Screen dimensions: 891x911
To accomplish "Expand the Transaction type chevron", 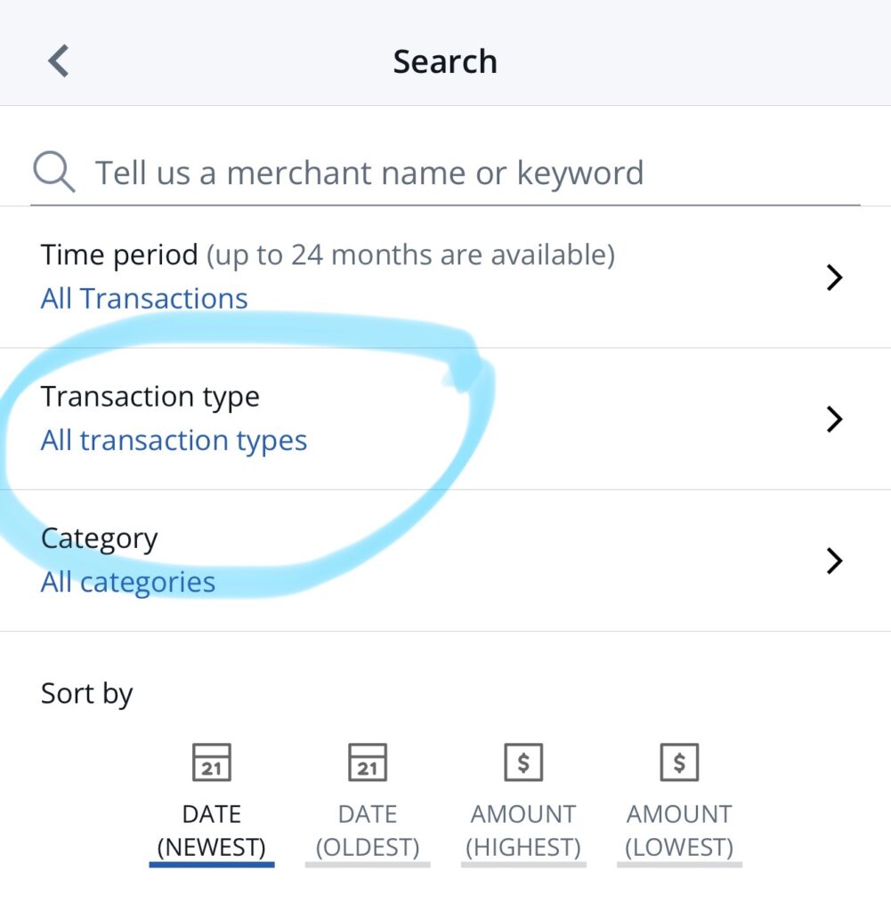I will pos(834,419).
